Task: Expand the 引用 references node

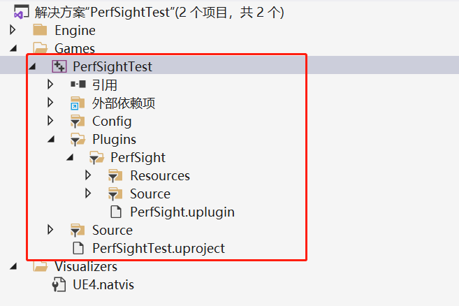Action: click(50, 85)
